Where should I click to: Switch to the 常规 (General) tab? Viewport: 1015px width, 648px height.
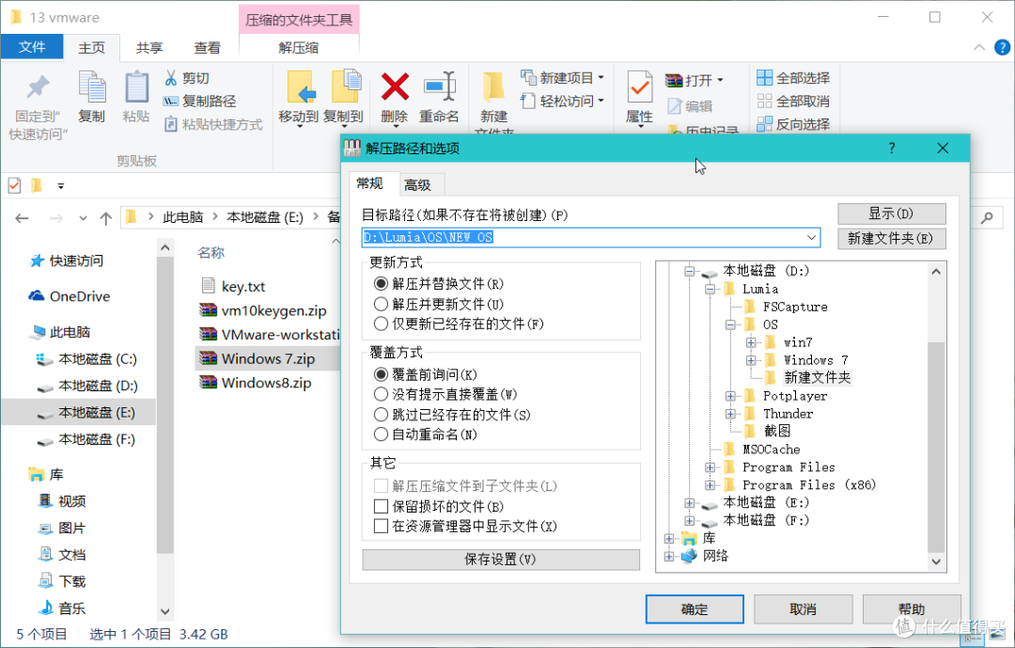pos(369,183)
